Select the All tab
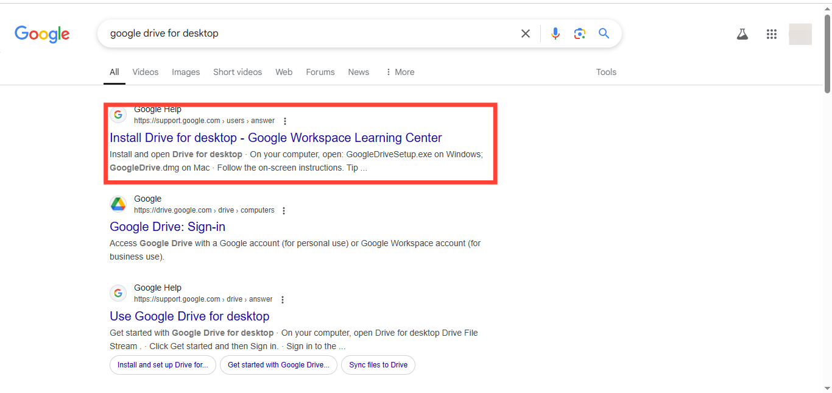 [115, 72]
